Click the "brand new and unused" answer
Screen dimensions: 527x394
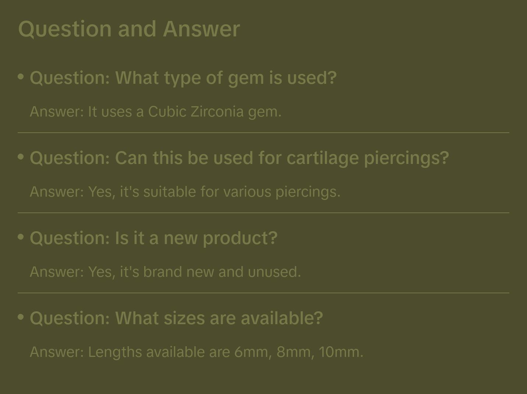tap(165, 272)
